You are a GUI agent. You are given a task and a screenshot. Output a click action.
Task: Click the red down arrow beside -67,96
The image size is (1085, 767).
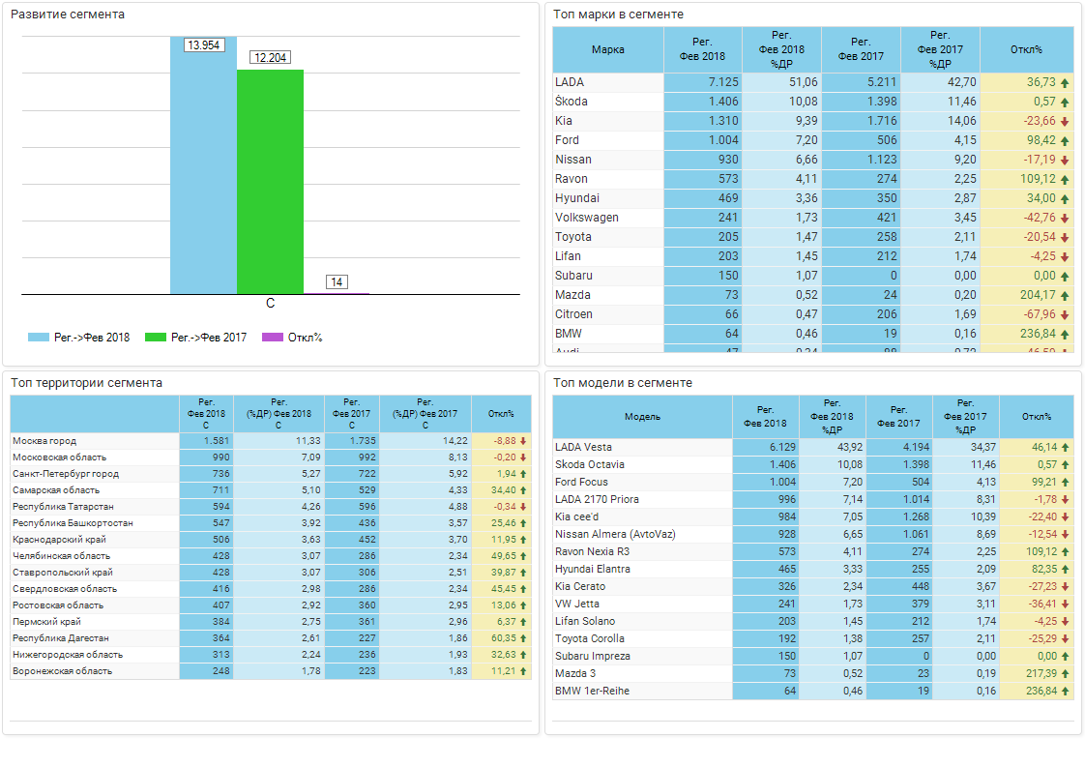tap(1065, 315)
